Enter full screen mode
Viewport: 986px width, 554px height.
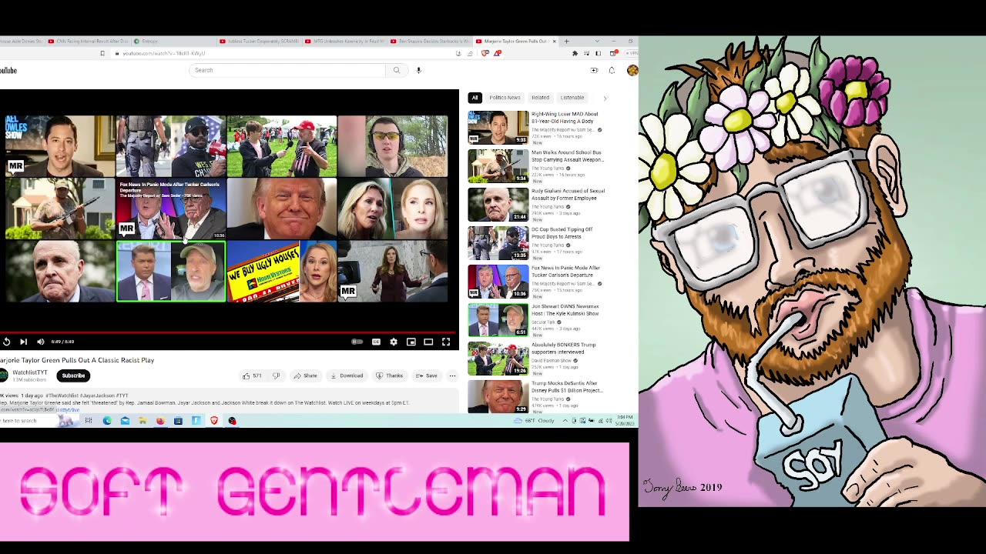(x=446, y=342)
